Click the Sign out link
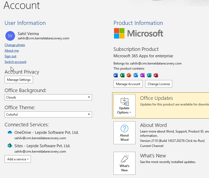The image size is (209, 178). (10, 56)
